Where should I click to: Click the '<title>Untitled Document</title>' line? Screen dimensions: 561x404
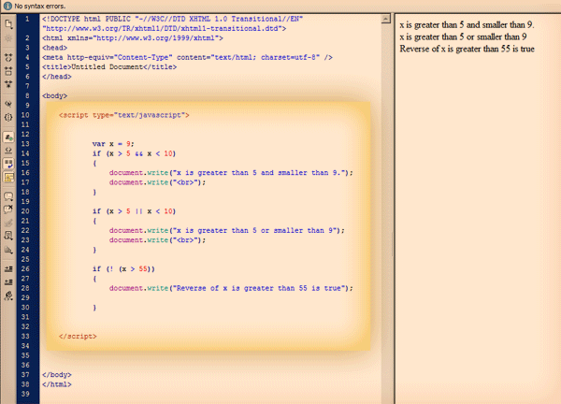click(109, 67)
